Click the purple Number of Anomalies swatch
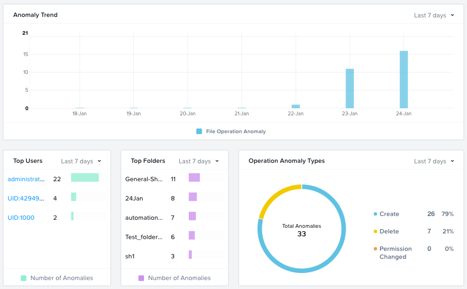Viewport: 467px width, 289px height. (141, 278)
